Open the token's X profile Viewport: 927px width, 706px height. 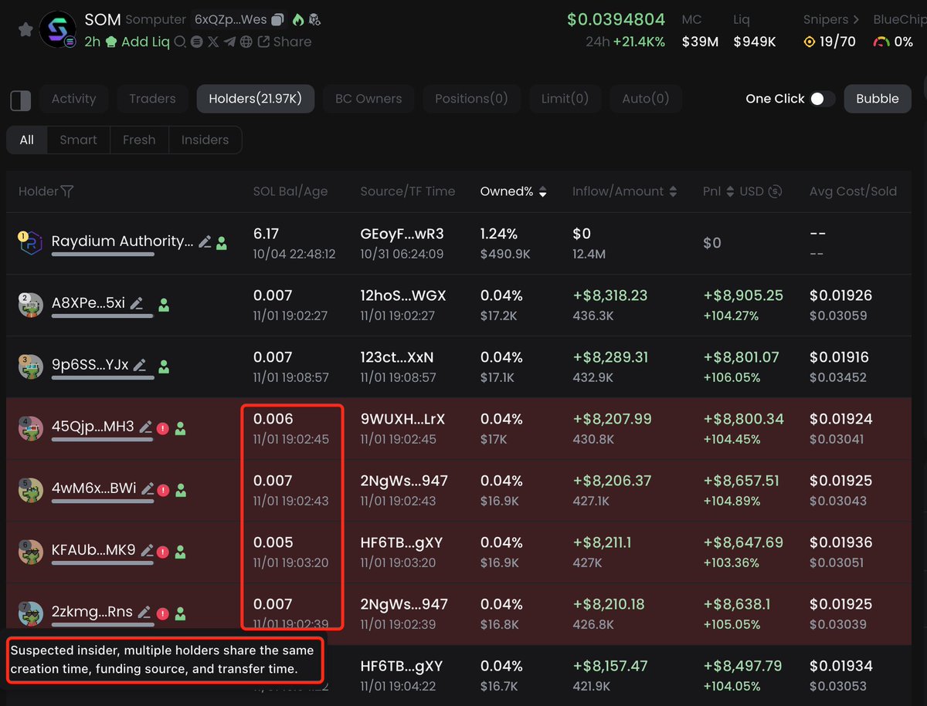coord(213,42)
